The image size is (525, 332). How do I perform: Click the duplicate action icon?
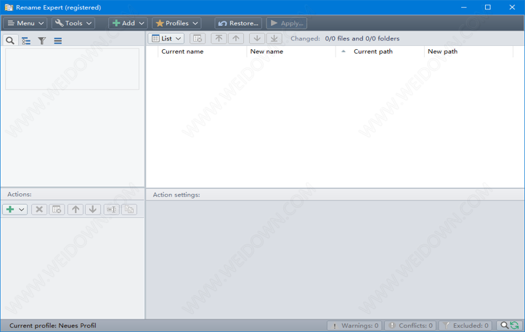pos(129,210)
